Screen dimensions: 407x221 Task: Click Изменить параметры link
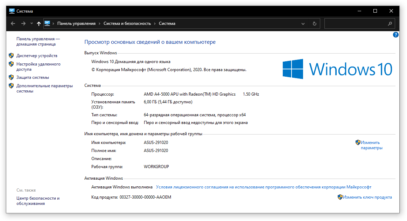371,145
